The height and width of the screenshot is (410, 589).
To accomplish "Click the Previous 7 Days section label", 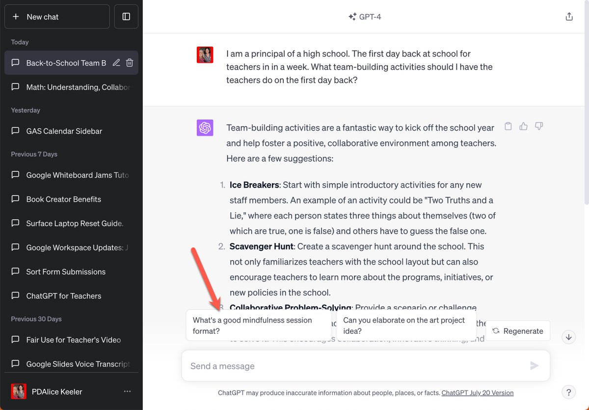I will (34, 154).
